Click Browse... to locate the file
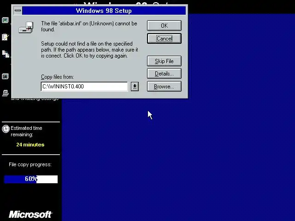 164,87
